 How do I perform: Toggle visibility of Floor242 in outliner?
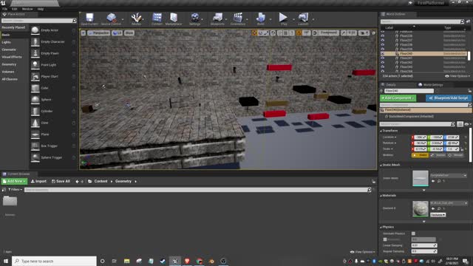[383, 62]
